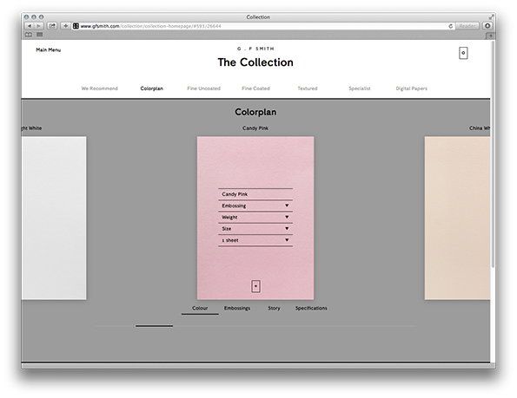Select the Specialist category

tap(360, 88)
